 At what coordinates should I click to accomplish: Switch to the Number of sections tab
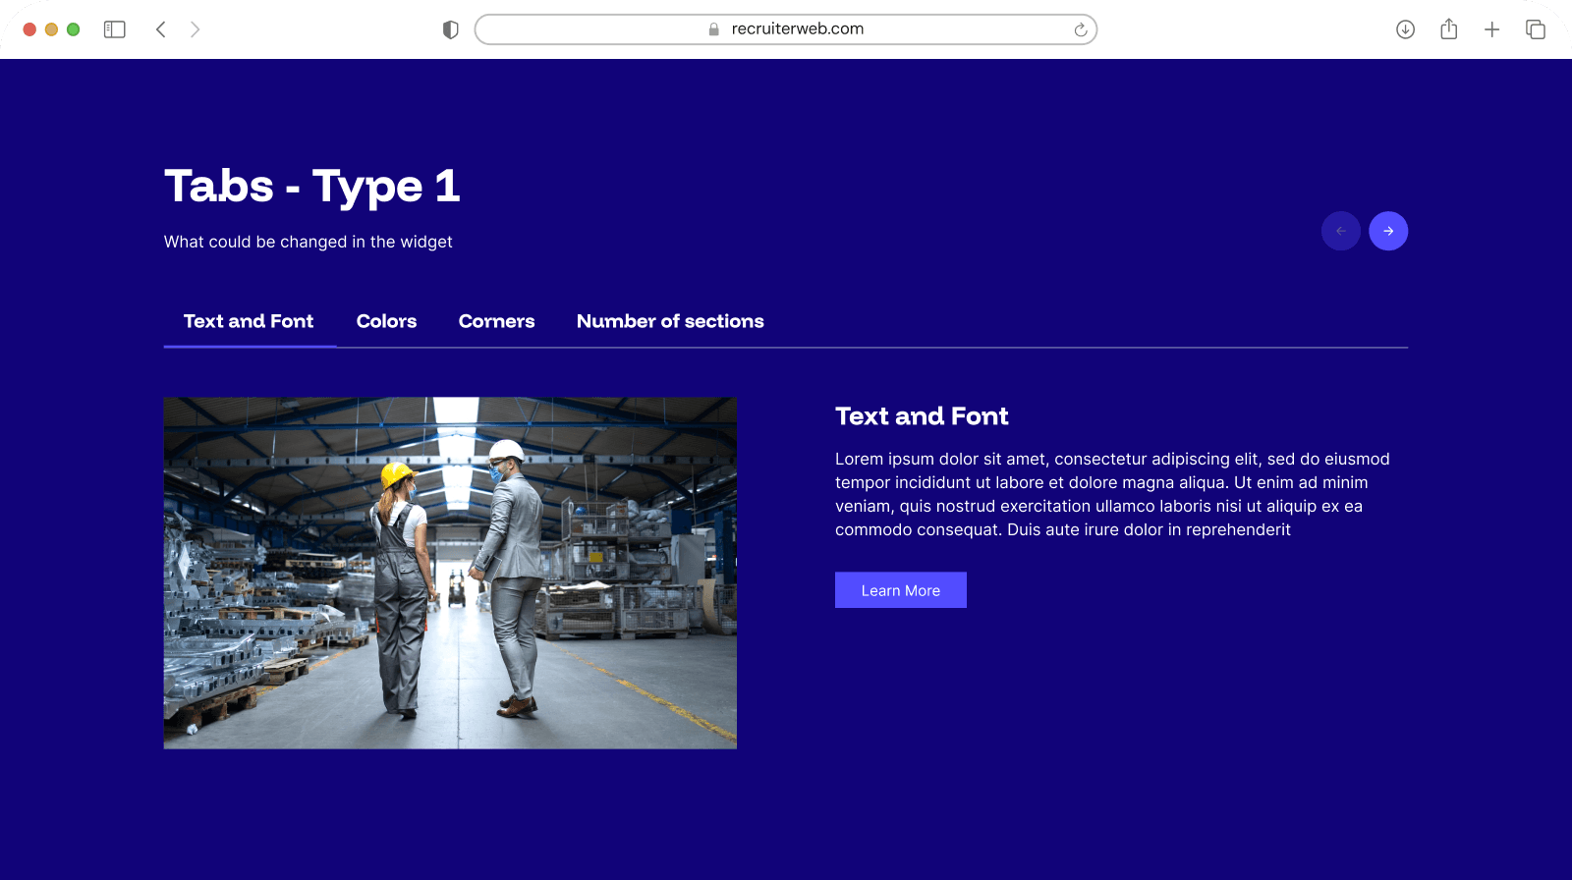click(x=670, y=321)
